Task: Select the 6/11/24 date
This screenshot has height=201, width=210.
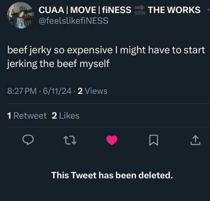Action: [56, 91]
